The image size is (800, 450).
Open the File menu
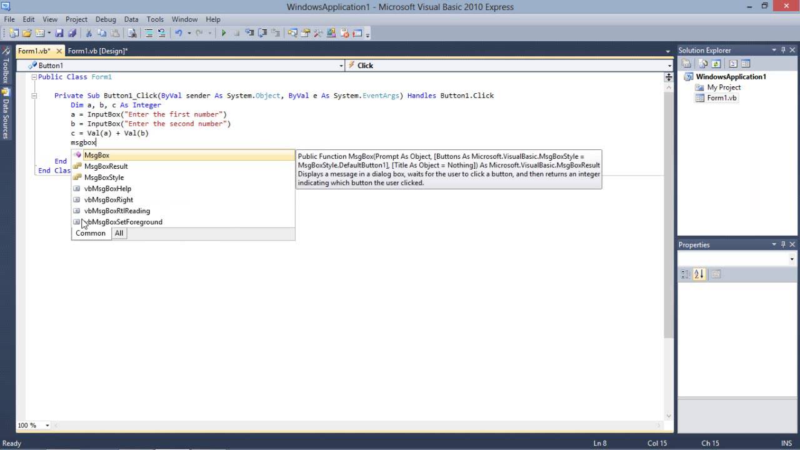9,19
